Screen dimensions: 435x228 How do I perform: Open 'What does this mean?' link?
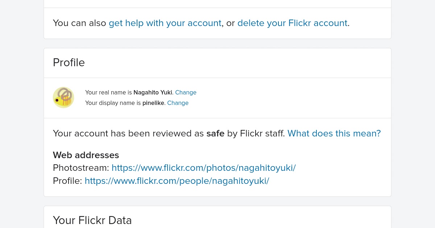[334, 134]
